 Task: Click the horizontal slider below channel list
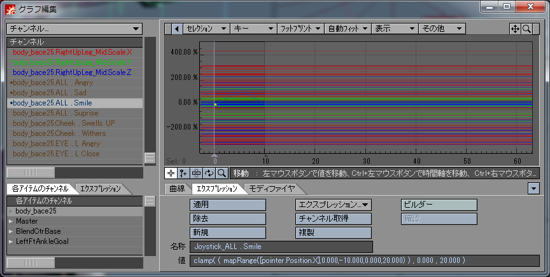tap(31, 173)
